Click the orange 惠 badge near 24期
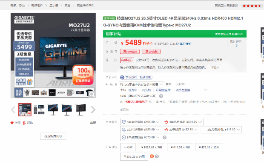 152,156
